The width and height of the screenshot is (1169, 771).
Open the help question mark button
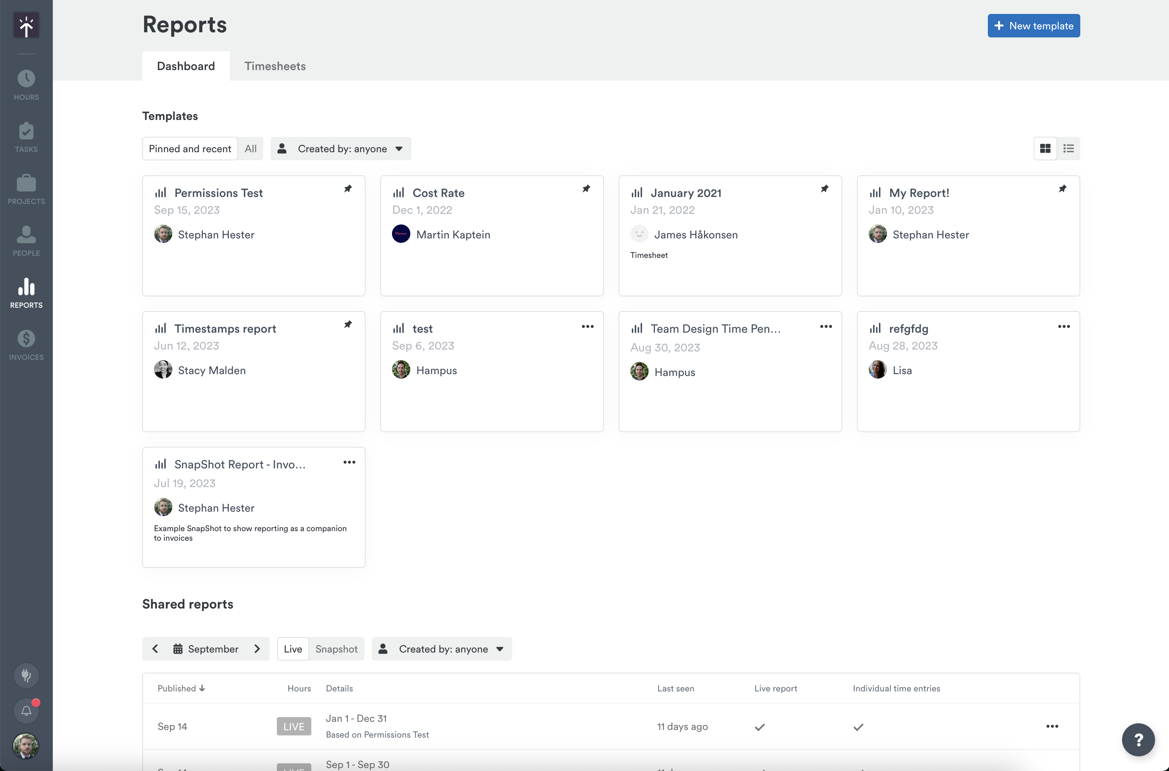(x=1139, y=739)
